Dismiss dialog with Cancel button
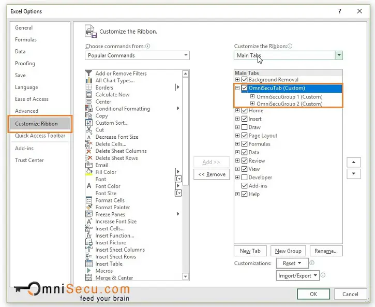The width and height of the screenshot is (375, 307). pos(350,294)
